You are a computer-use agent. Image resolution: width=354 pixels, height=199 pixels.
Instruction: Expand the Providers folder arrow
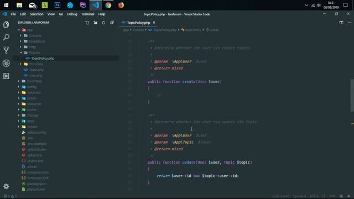point(21,64)
